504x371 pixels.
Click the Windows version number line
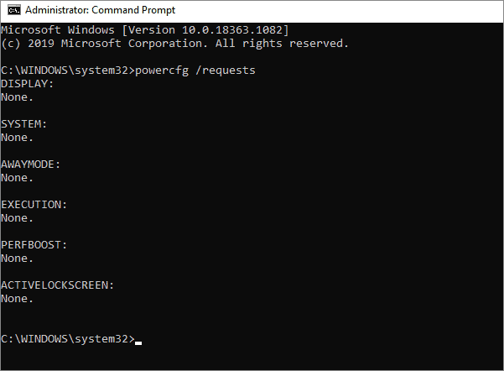145,30
